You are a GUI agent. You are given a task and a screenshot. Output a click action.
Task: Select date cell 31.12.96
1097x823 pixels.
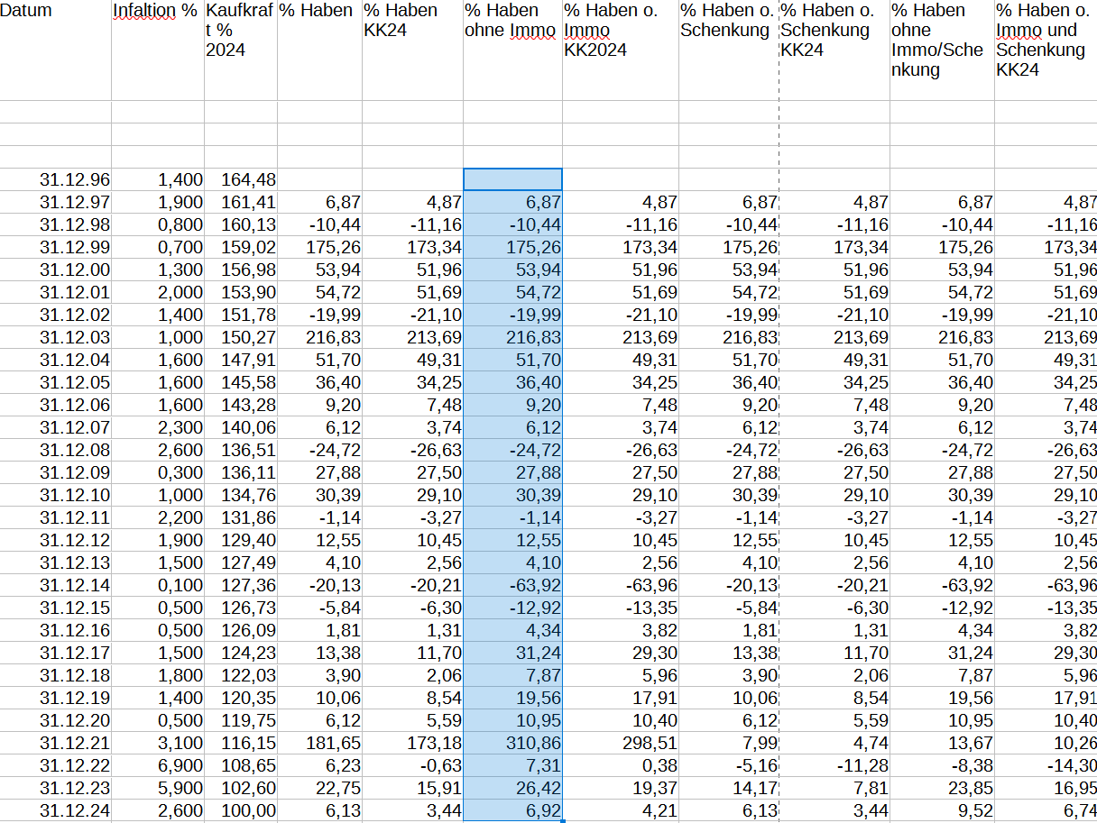pyautogui.click(x=56, y=179)
